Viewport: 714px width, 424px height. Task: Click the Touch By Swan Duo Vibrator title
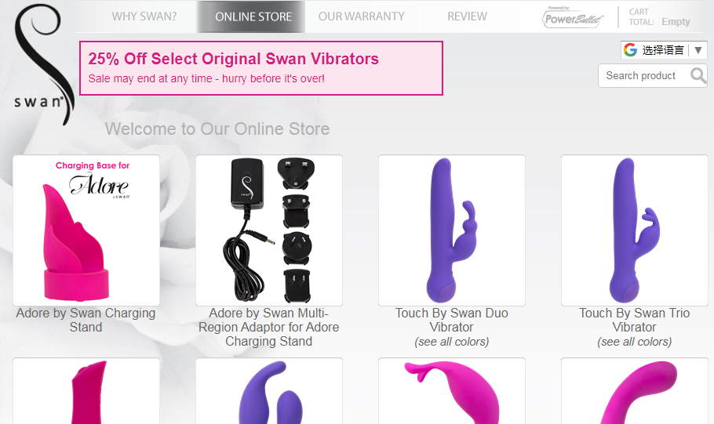tap(452, 320)
